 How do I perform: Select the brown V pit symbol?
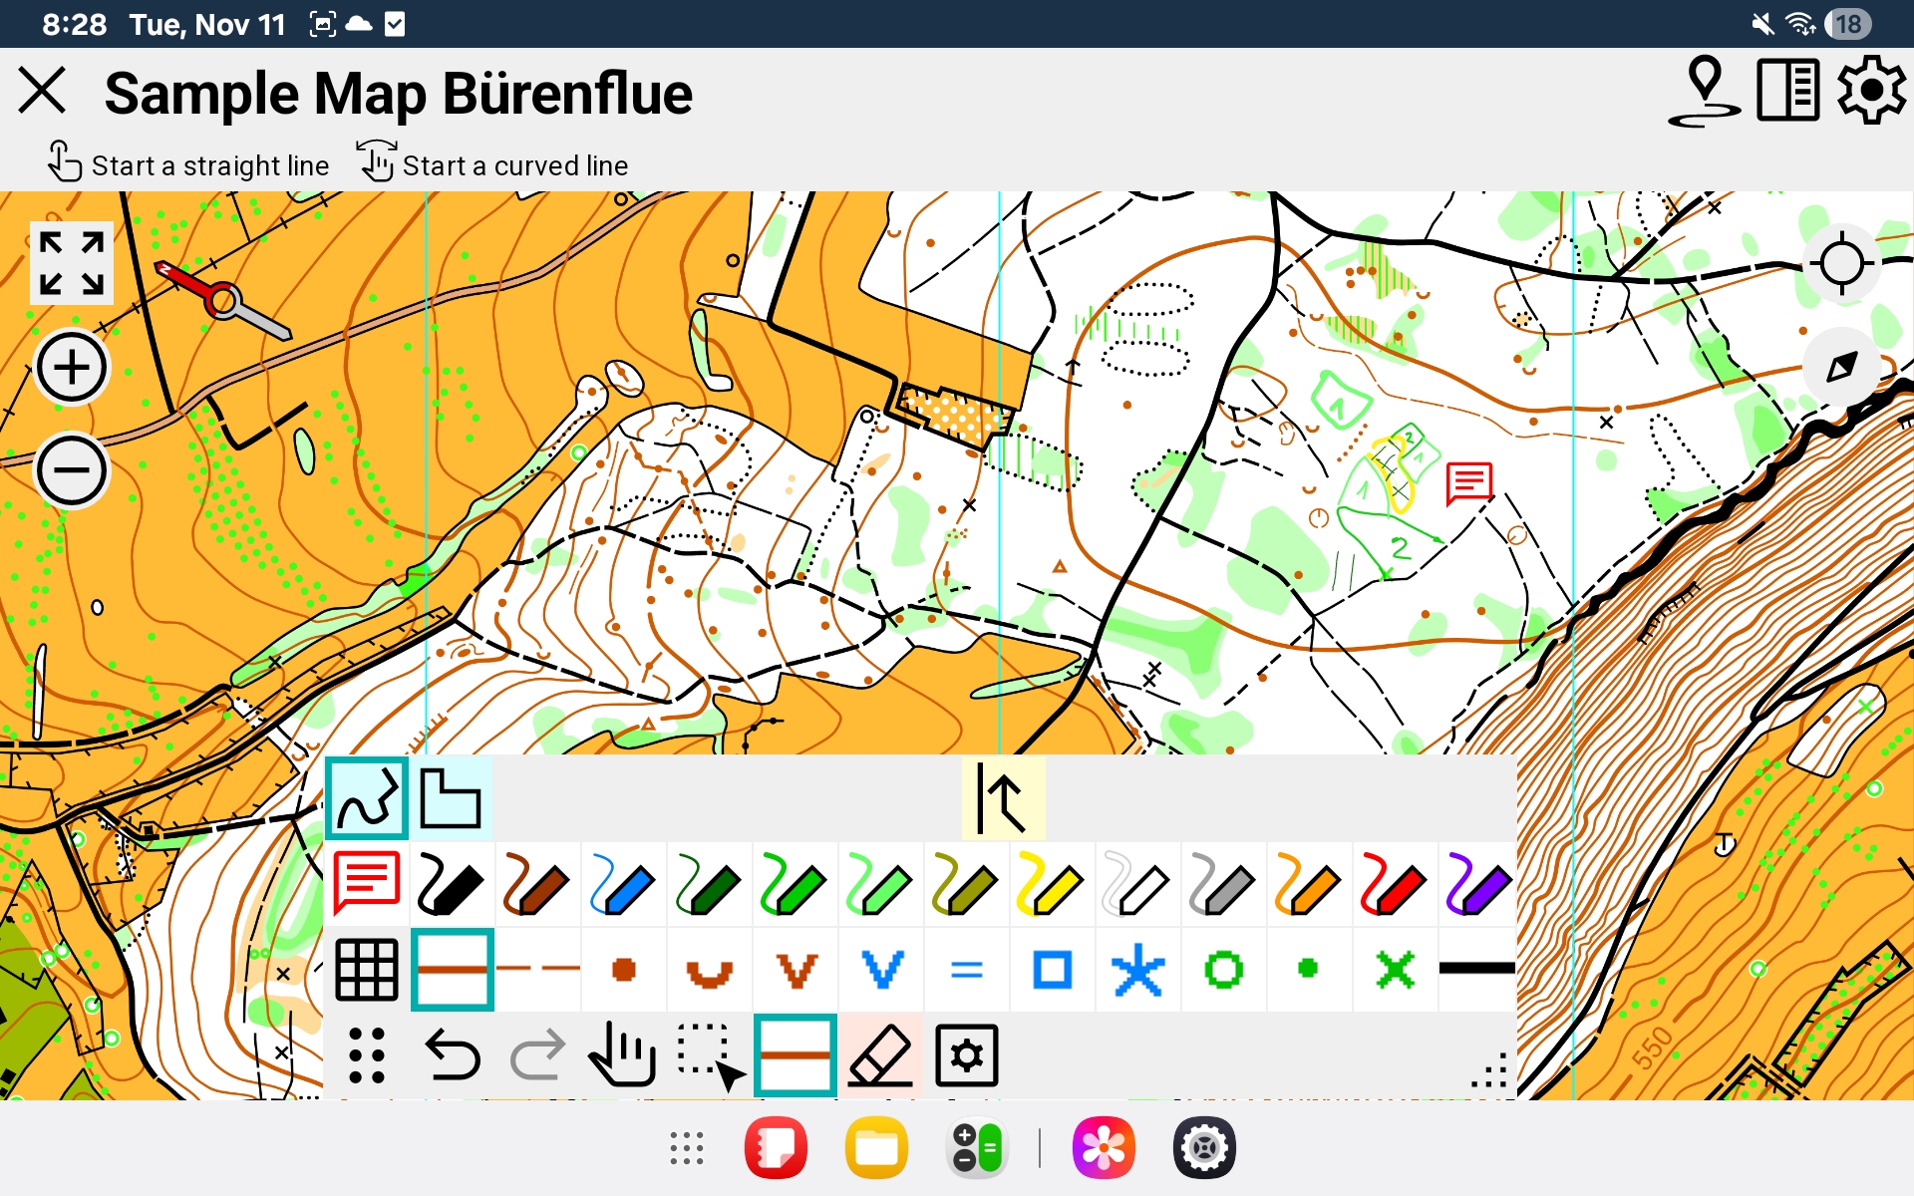(795, 969)
